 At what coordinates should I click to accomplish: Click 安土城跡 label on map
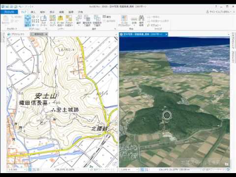coord(67,110)
